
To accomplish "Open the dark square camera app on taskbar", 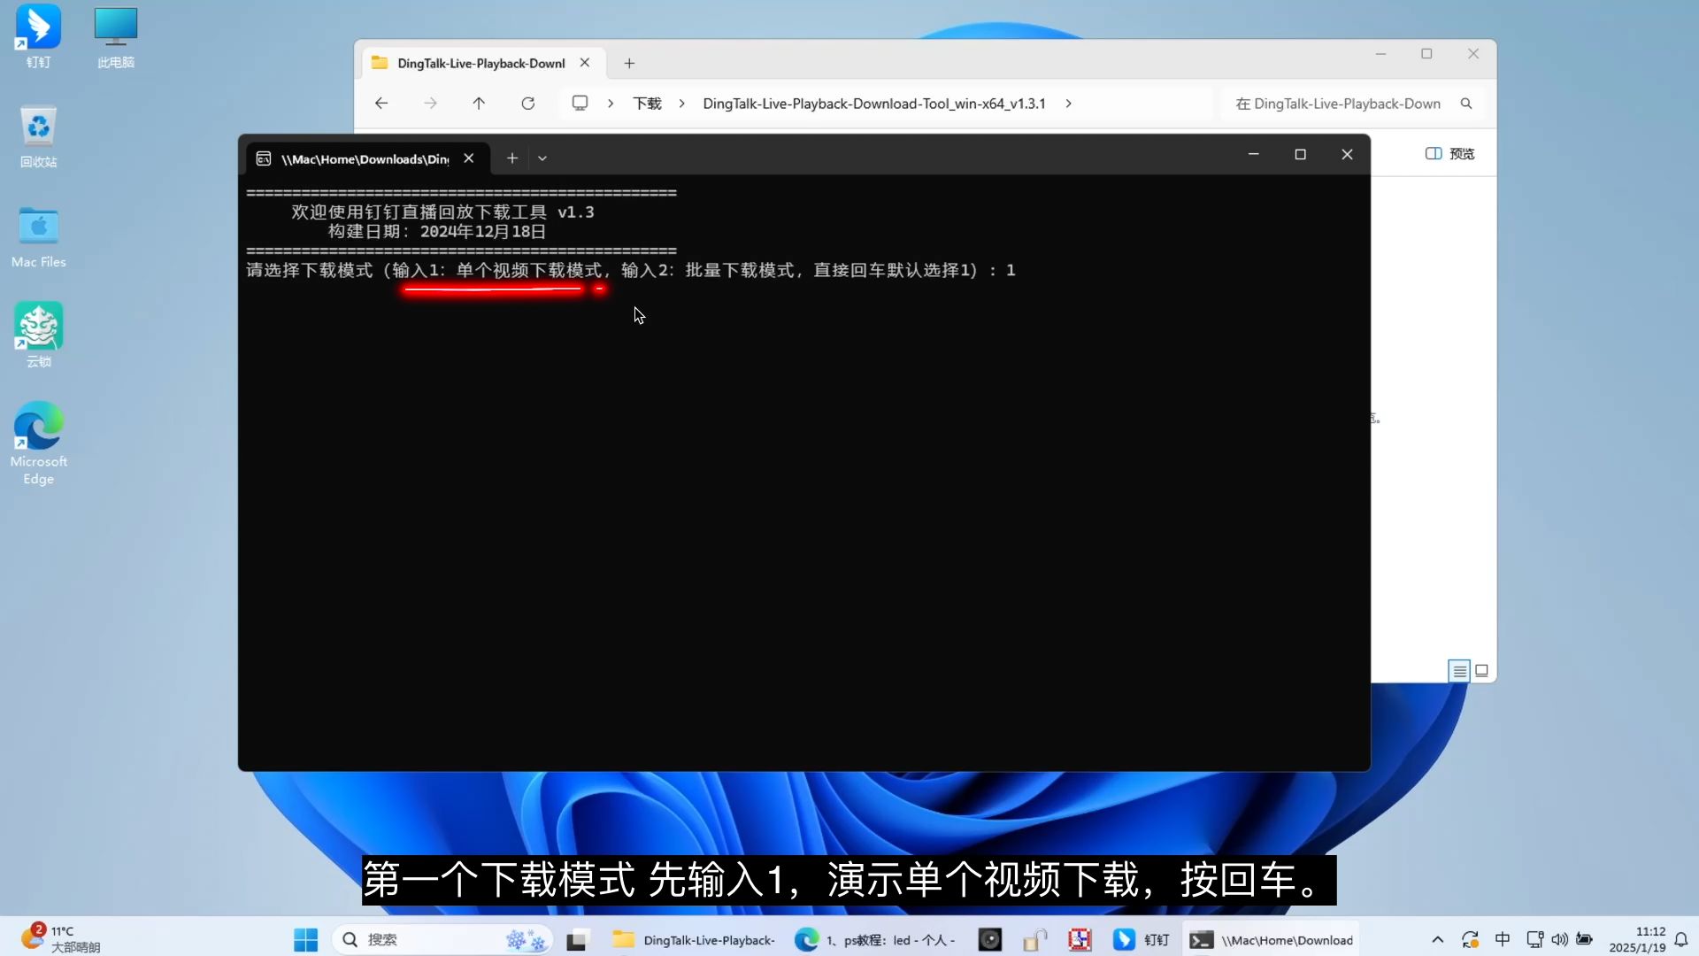I will coord(989,939).
